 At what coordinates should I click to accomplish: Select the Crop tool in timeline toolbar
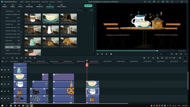21,58
